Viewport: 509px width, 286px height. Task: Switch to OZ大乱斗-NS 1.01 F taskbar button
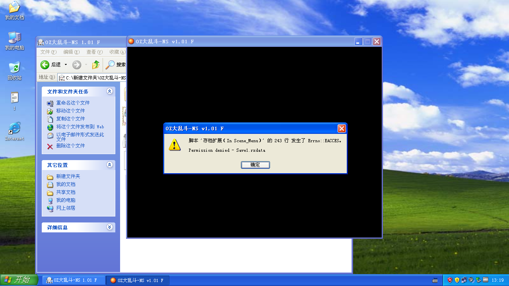(74, 280)
